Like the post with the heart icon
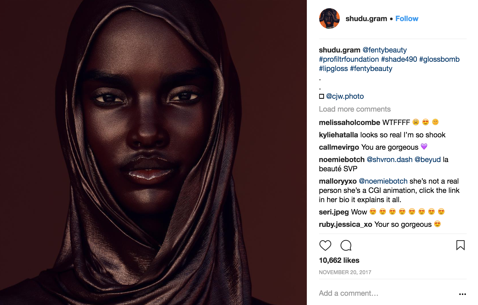478x305 pixels. (325, 245)
